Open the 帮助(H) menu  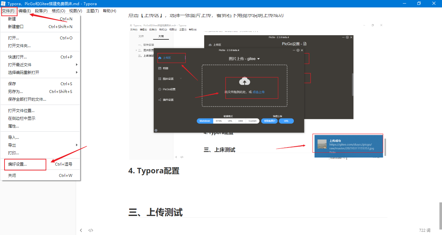coord(109,11)
